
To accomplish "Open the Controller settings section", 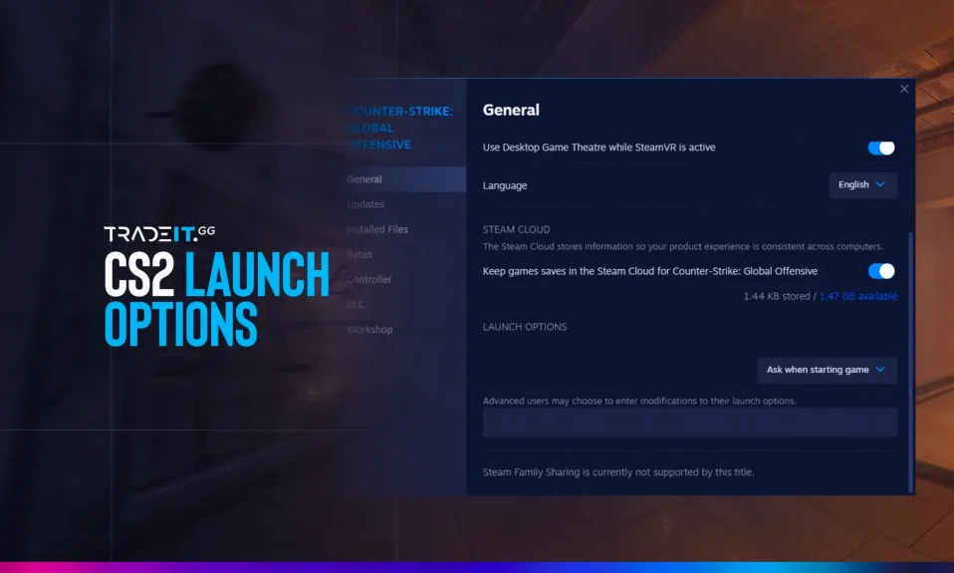I will click(369, 280).
